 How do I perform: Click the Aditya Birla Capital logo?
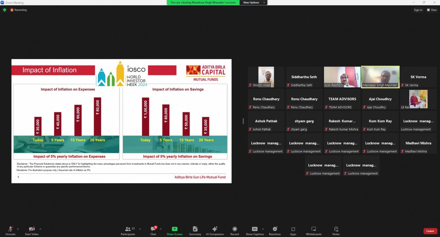click(206, 73)
